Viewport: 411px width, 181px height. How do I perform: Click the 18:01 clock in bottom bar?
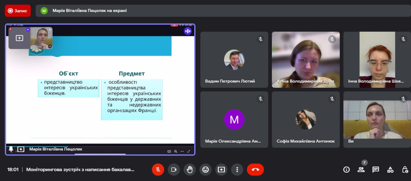click(13, 169)
